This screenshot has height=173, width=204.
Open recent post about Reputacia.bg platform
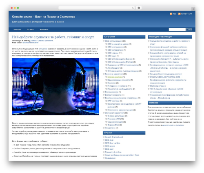(170, 97)
